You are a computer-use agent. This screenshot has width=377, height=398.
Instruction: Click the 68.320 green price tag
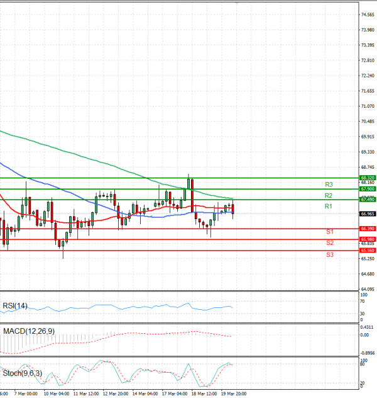click(368, 178)
